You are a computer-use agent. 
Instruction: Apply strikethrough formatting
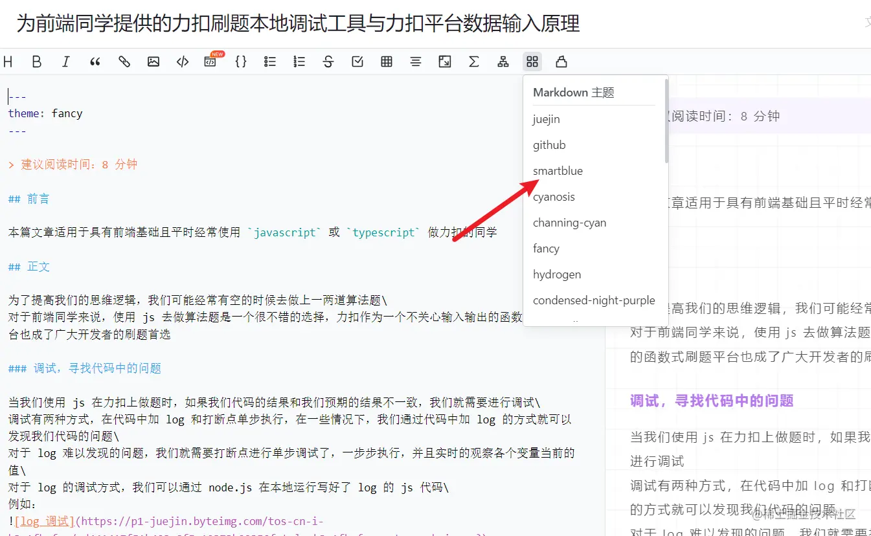coord(328,61)
